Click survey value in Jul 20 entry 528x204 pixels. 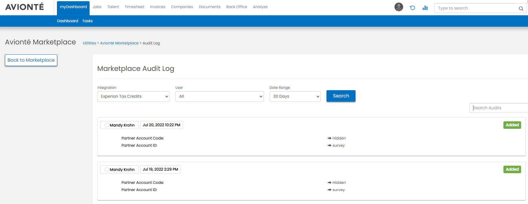pos(339,146)
